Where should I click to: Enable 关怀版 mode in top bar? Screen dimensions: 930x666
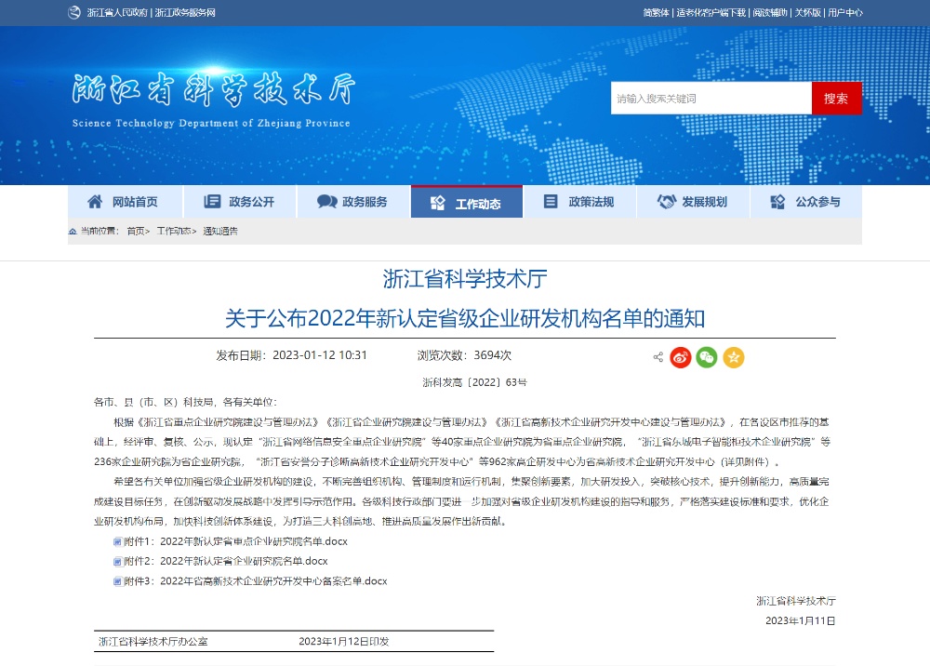(807, 13)
